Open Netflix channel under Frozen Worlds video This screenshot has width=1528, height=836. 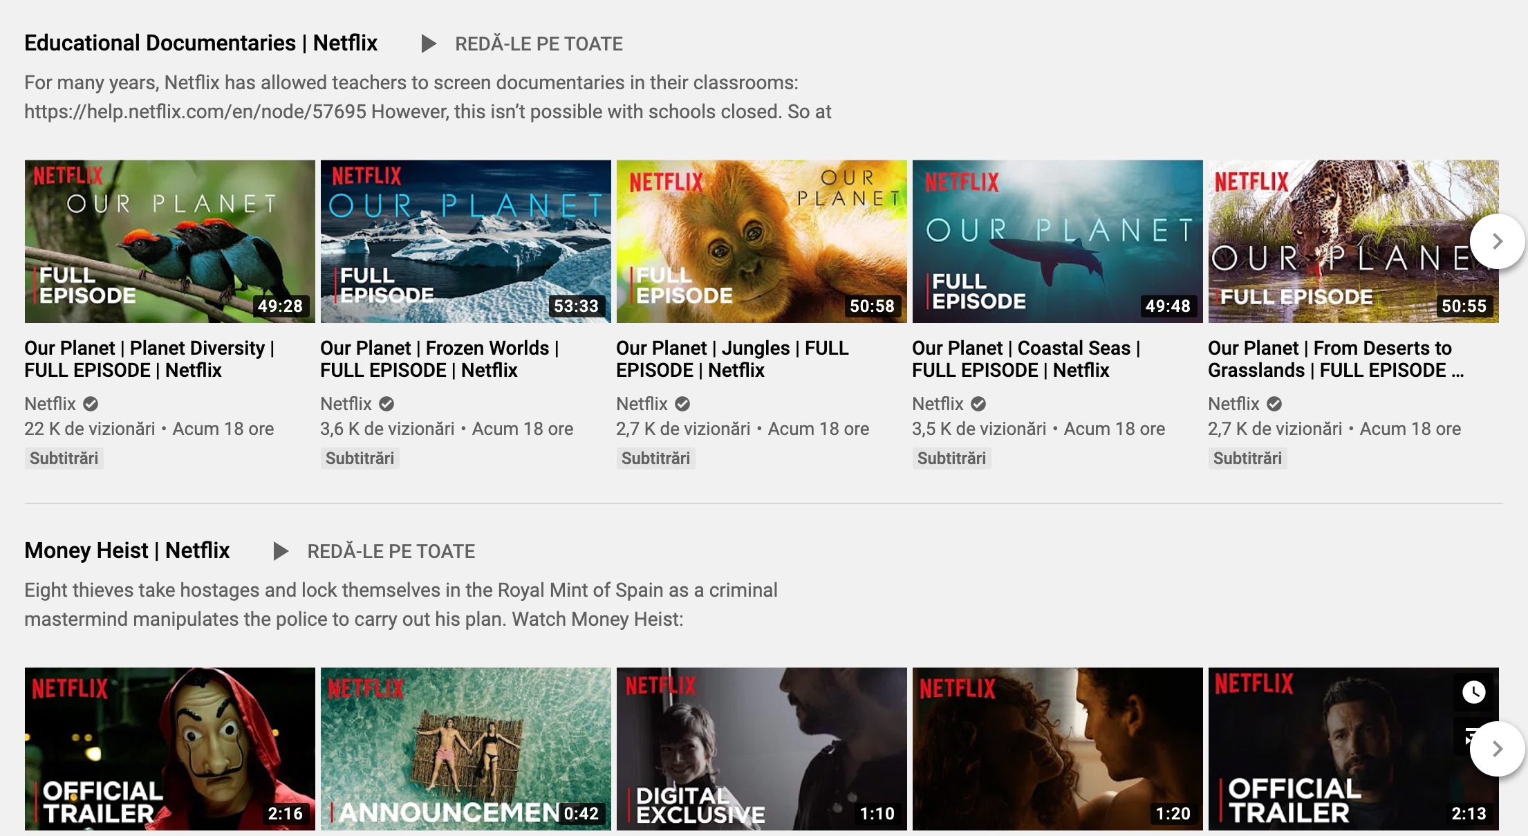(346, 404)
